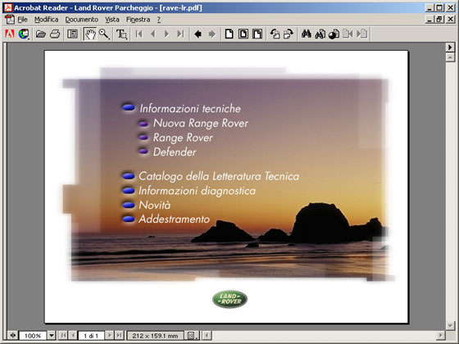459x344 pixels.
Task: Open the zoom percentage dropdown arrow
Action: pos(52,335)
